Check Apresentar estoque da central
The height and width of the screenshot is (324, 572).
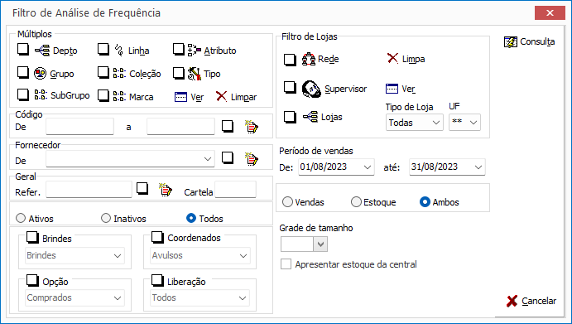[286, 264]
